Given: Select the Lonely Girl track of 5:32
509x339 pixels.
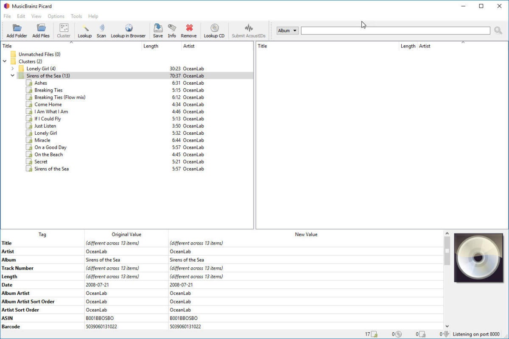Looking at the screenshot, I should click(x=45, y=133).
